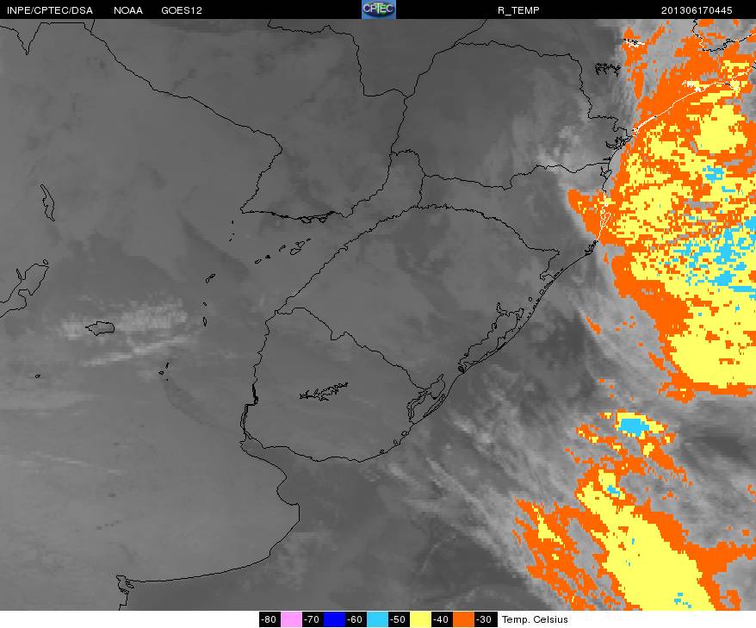Viewport: 756px width, 628px height.
Task: Click the orange legend swatch
Action: point(463,619)
